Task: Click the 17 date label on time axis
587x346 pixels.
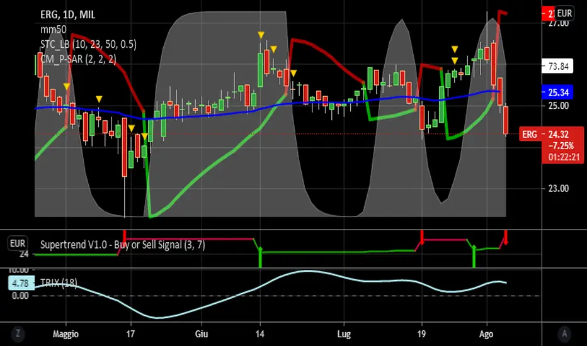Action: 130,333
